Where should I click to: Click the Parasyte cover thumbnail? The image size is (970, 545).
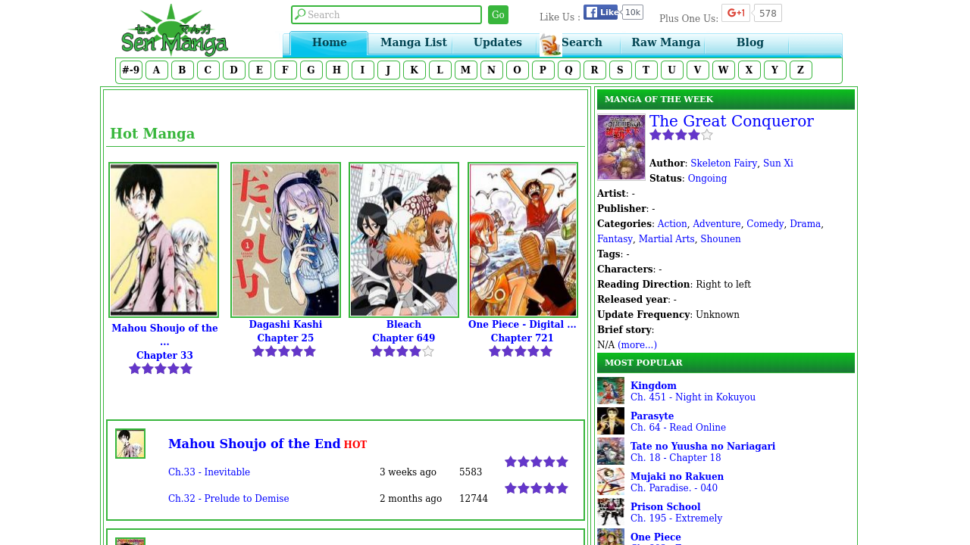click(610, 421)
